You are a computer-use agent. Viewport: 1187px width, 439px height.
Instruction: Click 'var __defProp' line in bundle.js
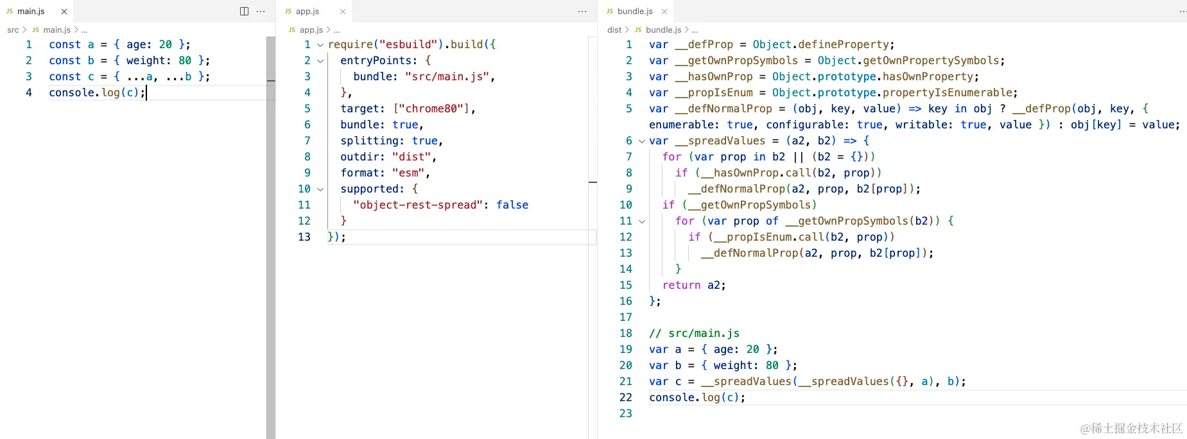pyautogui.click(x=772, y=44)
